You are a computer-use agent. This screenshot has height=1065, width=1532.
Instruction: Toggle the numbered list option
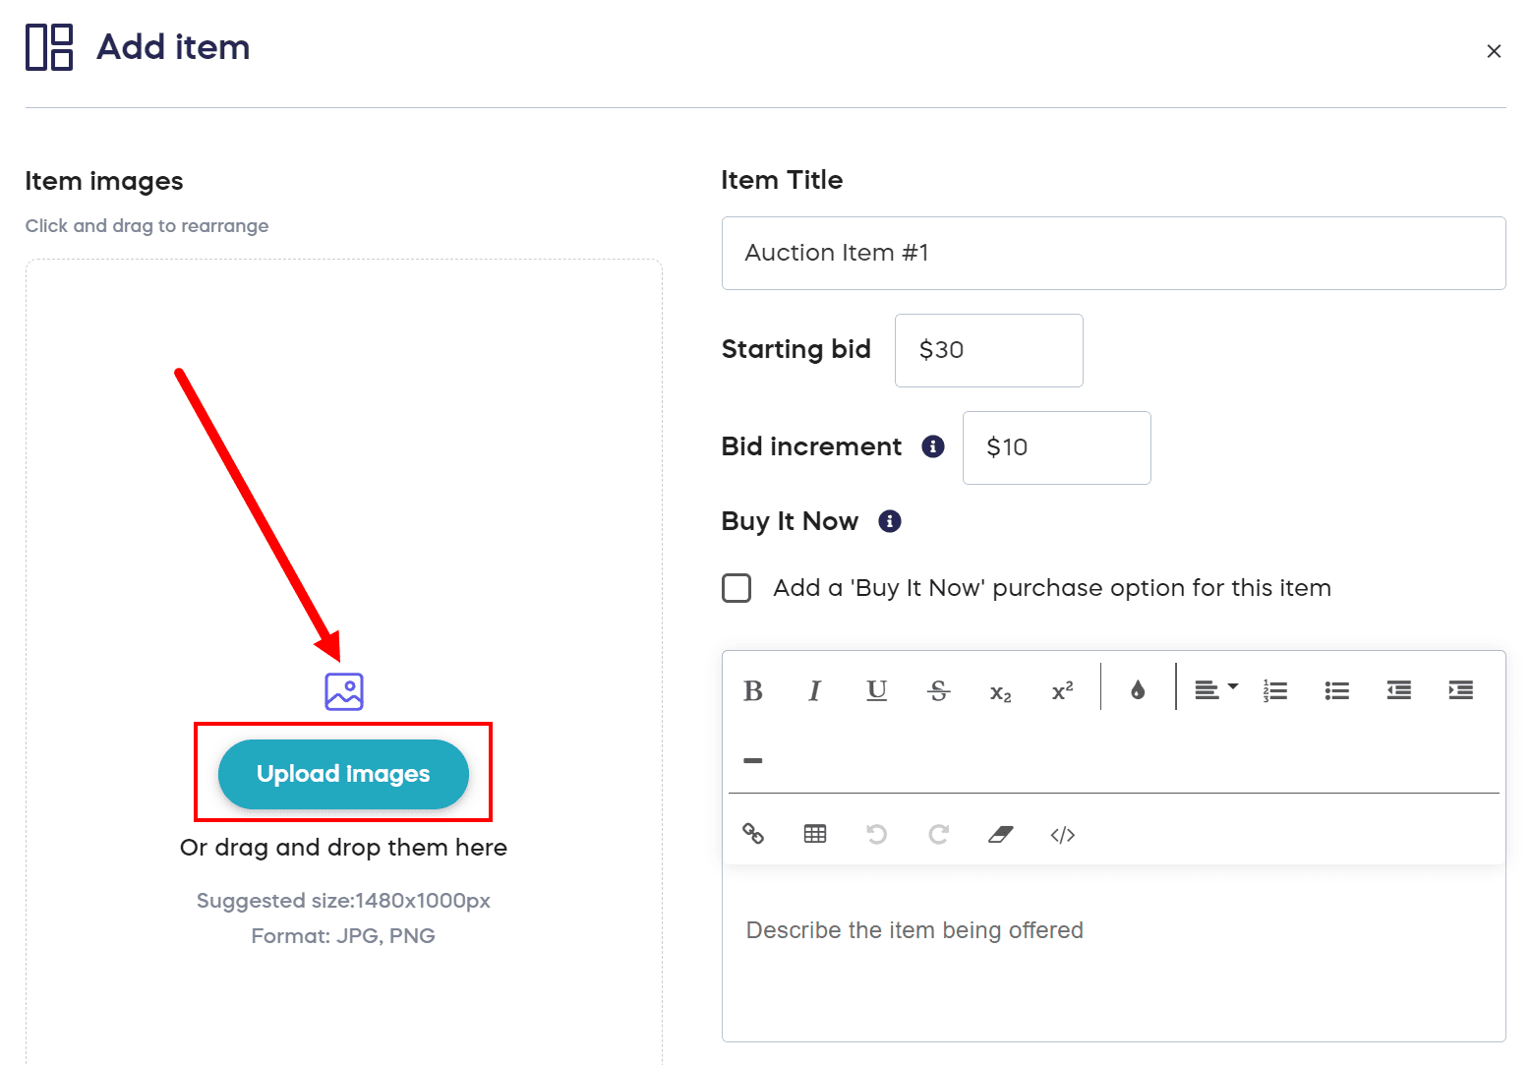(x=1274, y=690)
